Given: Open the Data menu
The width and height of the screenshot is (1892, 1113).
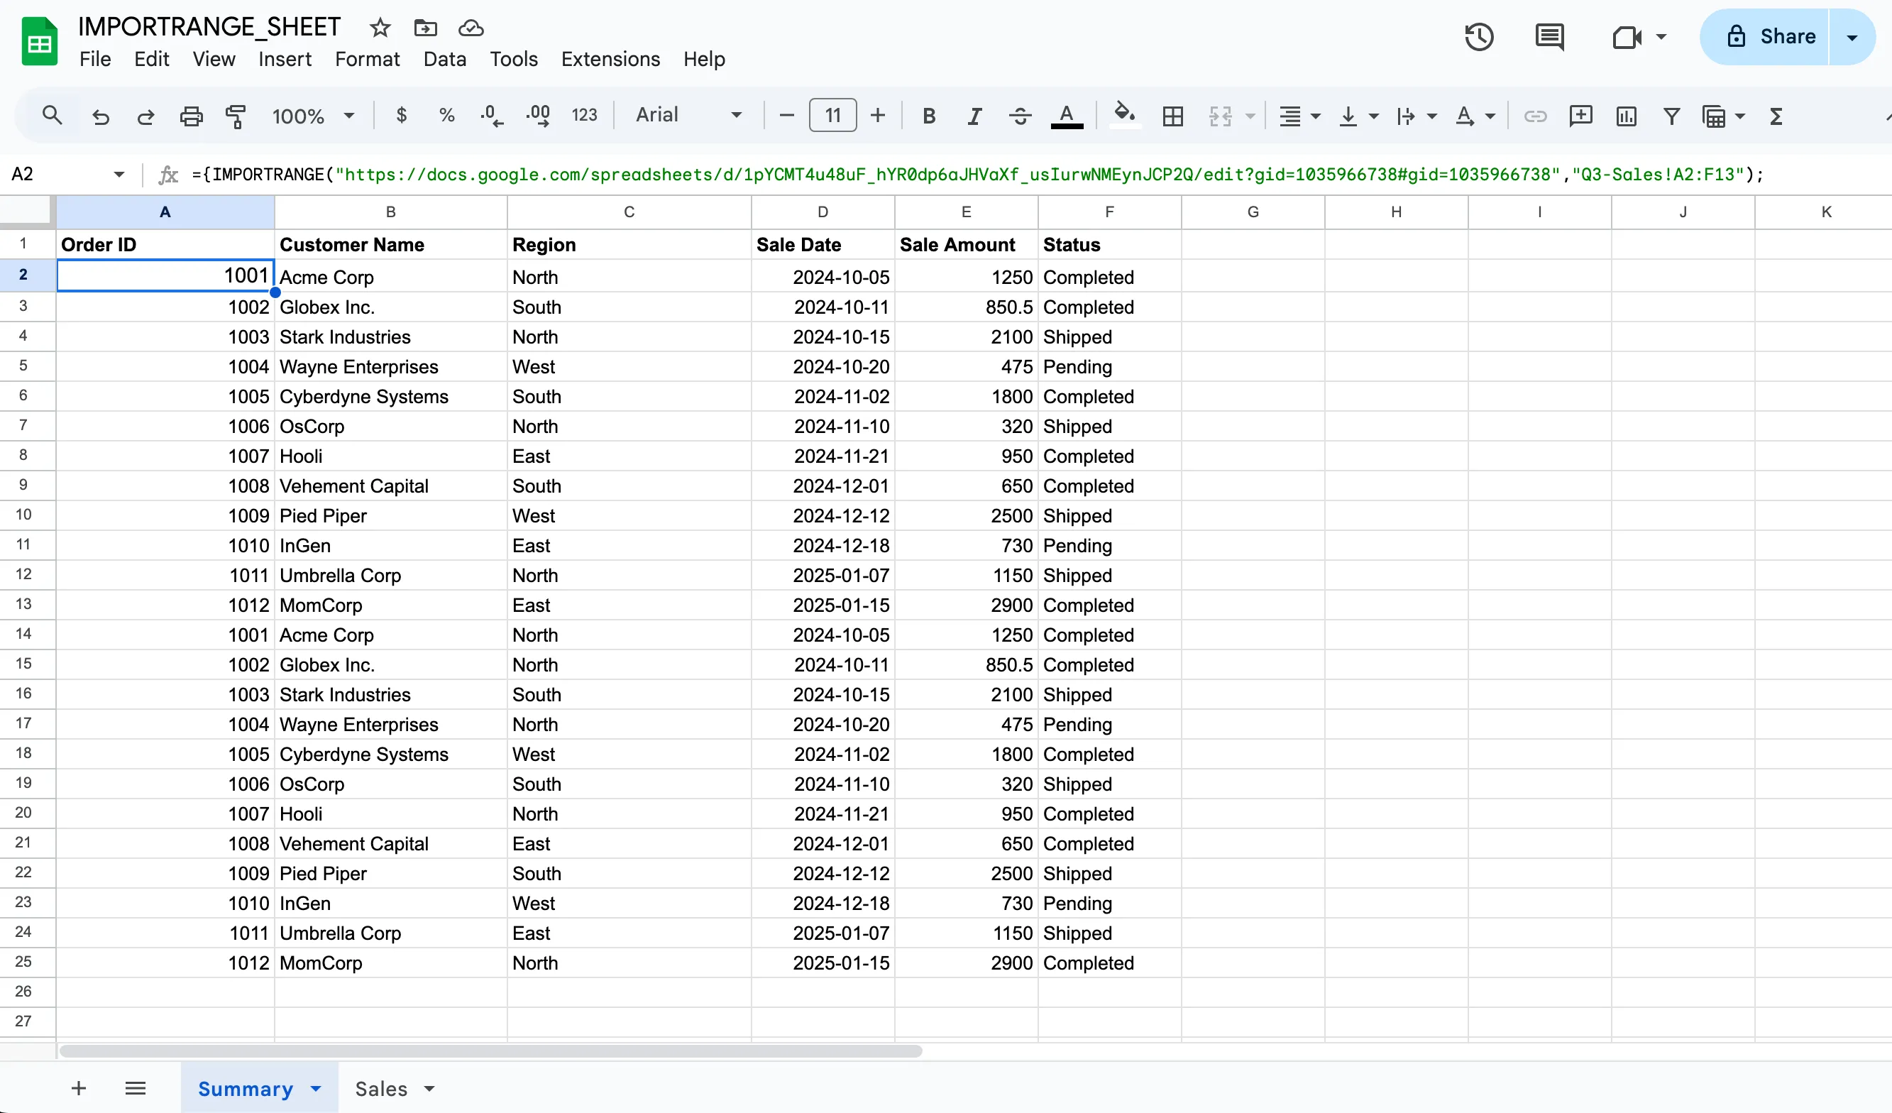Looking at the screenshot, I should coord(444,59).
